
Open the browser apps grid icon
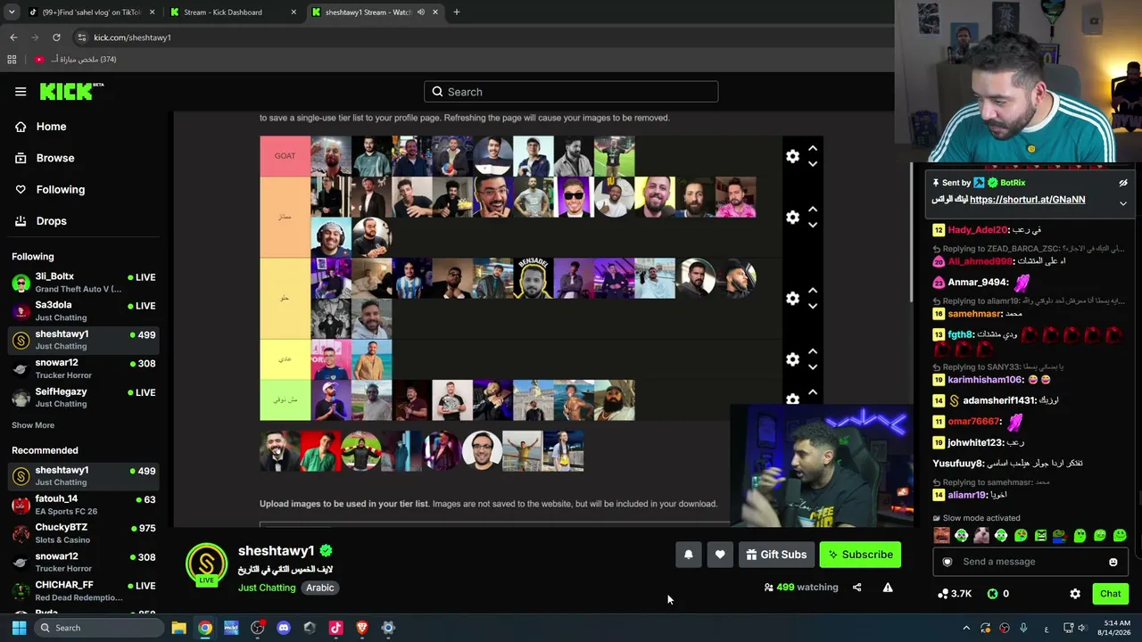pyautogui.click(x=12, y=60)
